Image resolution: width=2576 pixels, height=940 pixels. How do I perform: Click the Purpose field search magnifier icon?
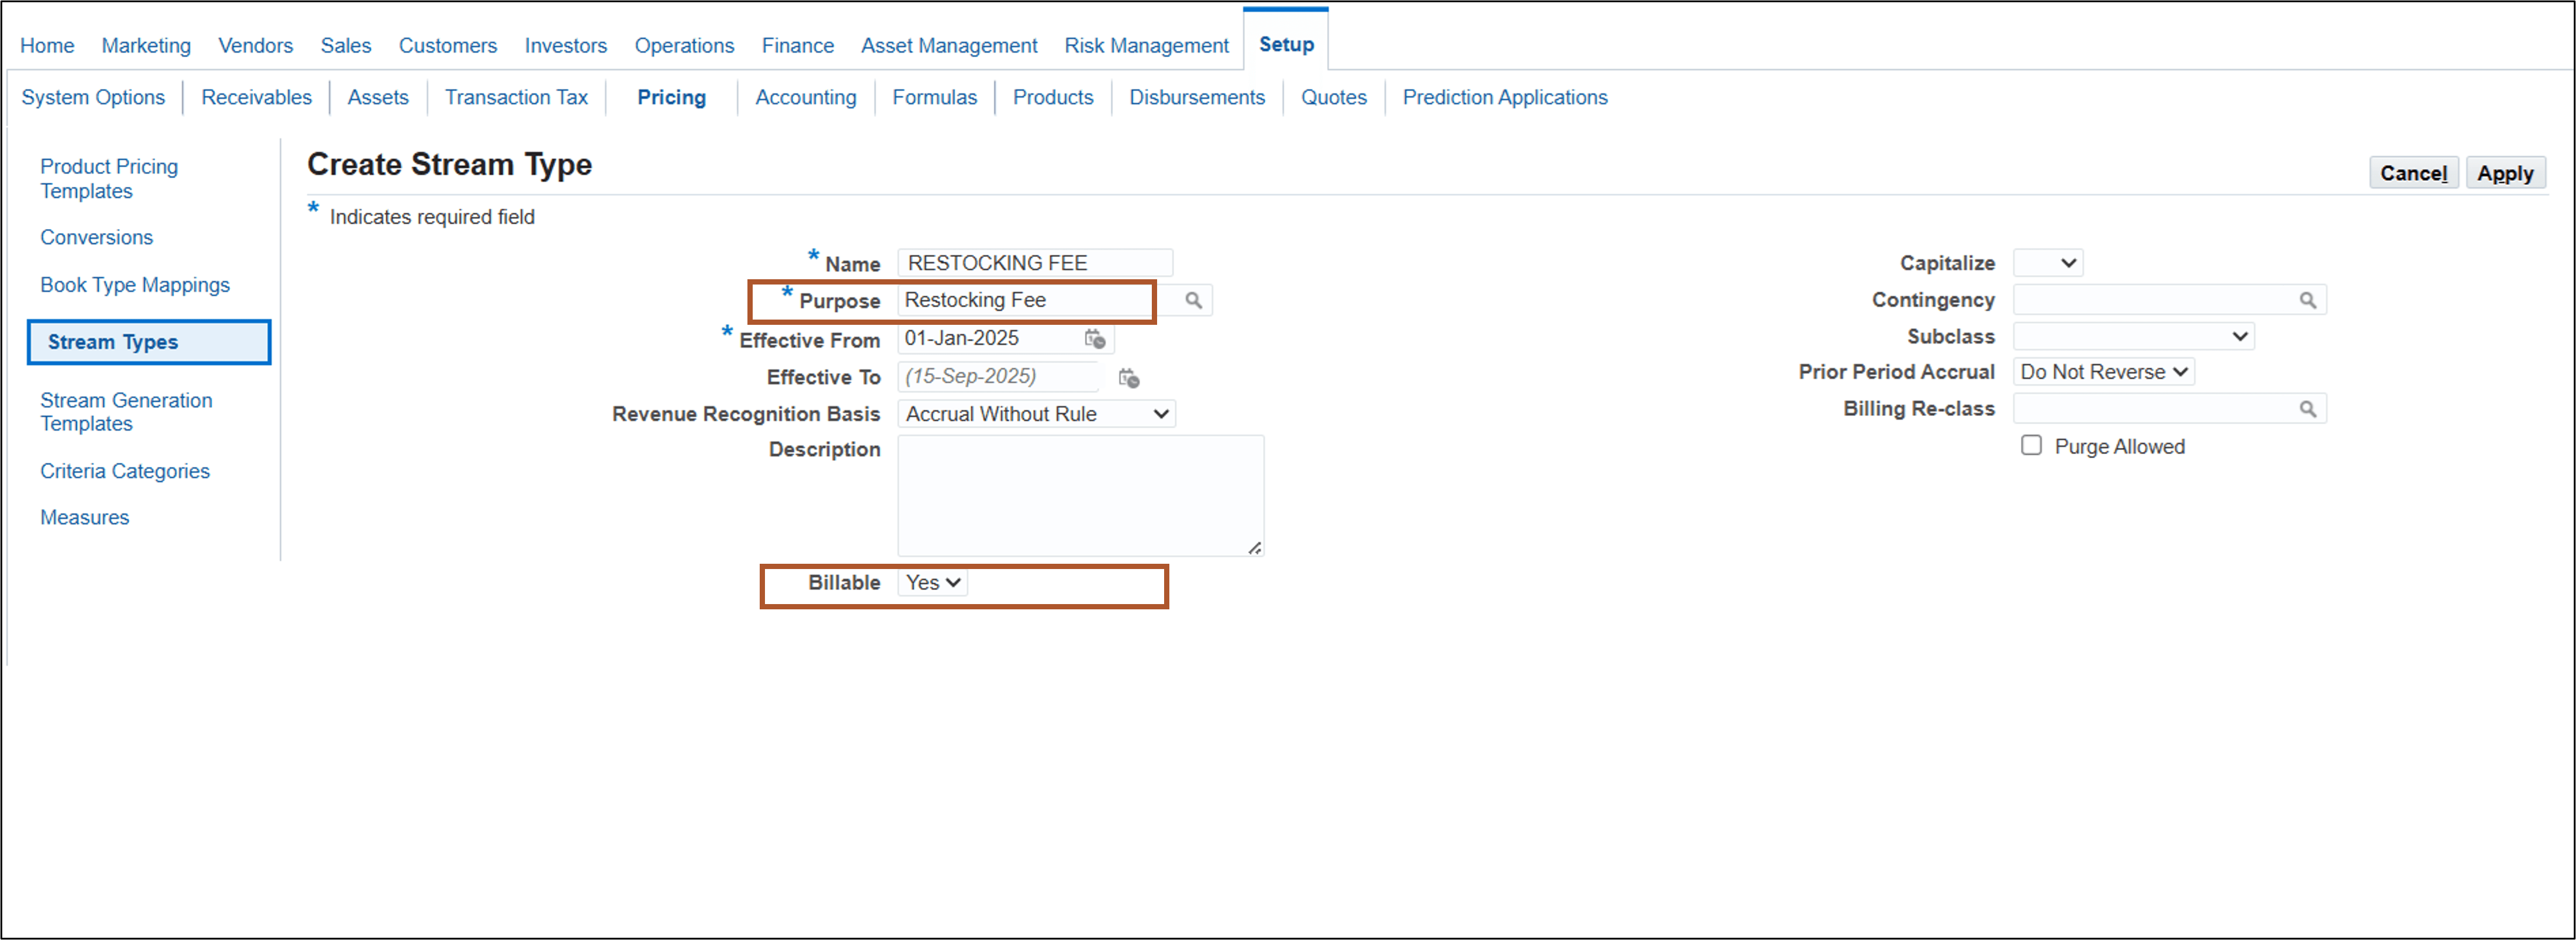click(x=1193, y=300)
